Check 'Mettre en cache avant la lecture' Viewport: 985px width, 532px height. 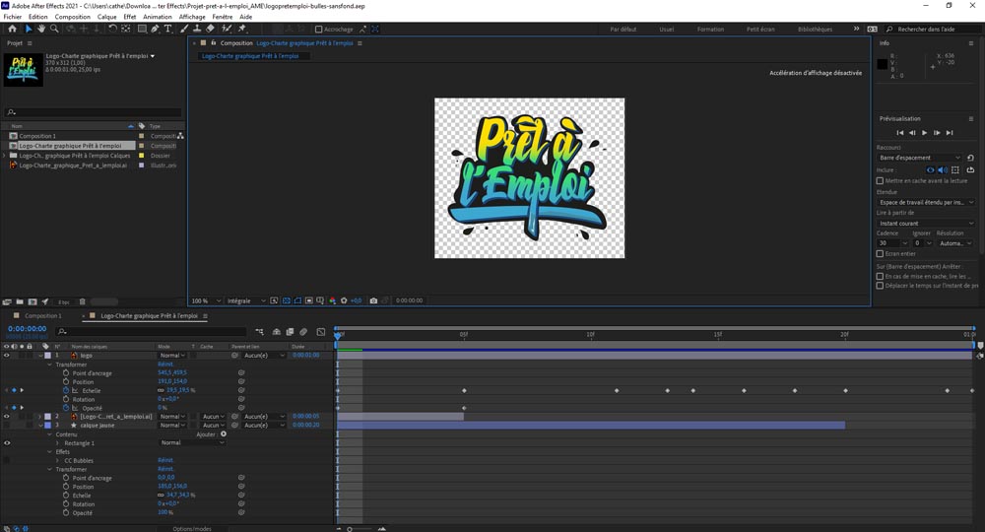point(880,181)
